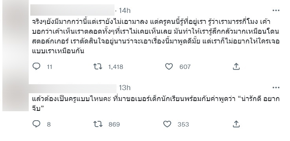The image size is (290, 141).
Task: Like the tweet that has 607 likes
Action: 169,67
